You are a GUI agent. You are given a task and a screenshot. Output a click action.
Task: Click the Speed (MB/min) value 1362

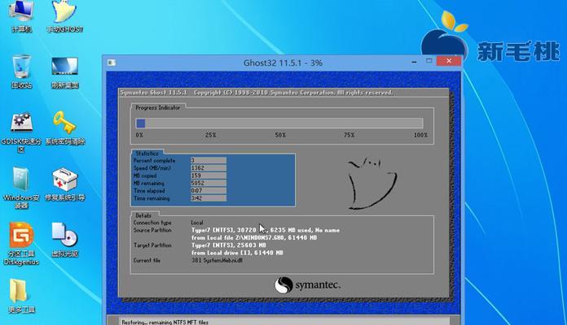point(209,167)
